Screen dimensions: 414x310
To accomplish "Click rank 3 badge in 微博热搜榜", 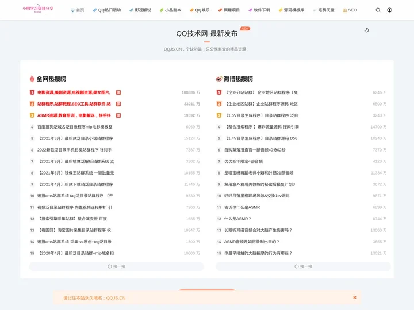I will click(219, 115).
